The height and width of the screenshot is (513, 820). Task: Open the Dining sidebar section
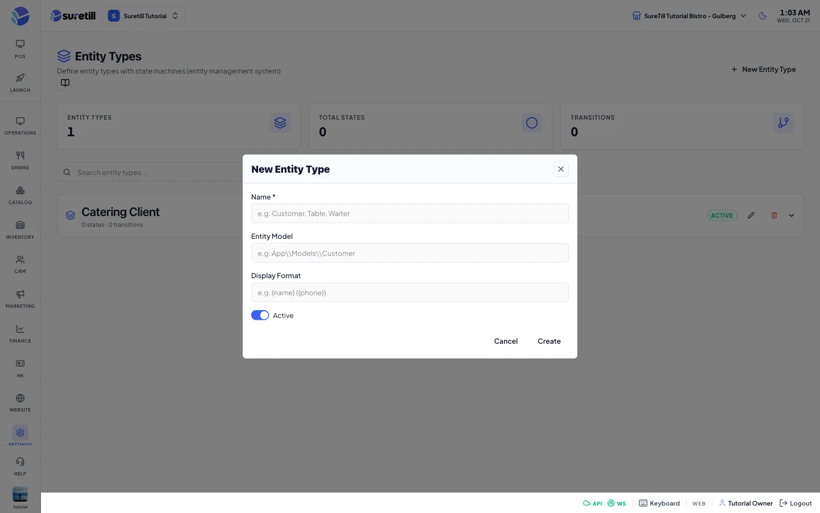20,161
